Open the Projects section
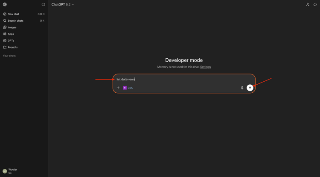This screenshot has width=320, height=177. 24,47
